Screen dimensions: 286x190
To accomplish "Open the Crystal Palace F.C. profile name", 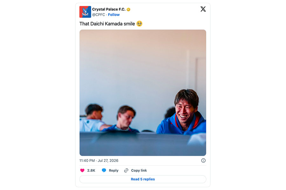I will point(109,9).
